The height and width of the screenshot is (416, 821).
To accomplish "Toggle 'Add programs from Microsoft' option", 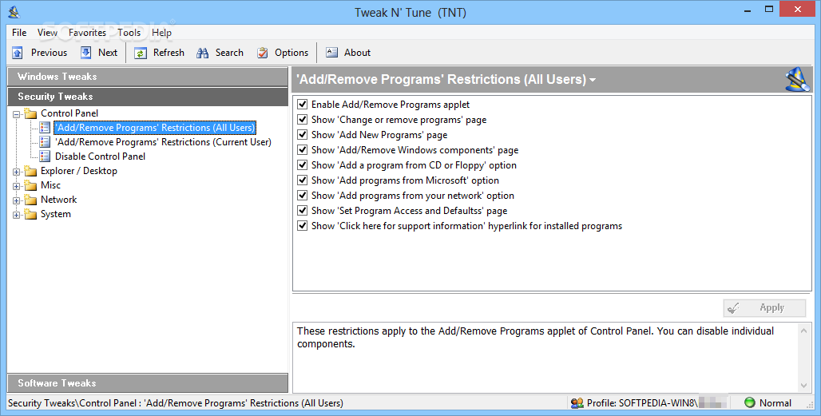I will tap(302, 180).
